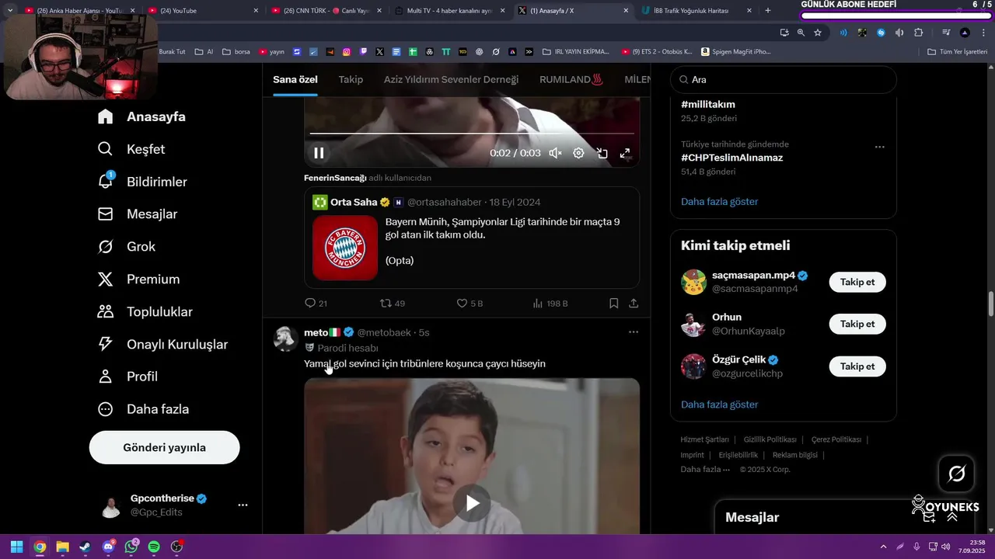Follow Orhun
The image size is (995, 559).
coord(857,324)
